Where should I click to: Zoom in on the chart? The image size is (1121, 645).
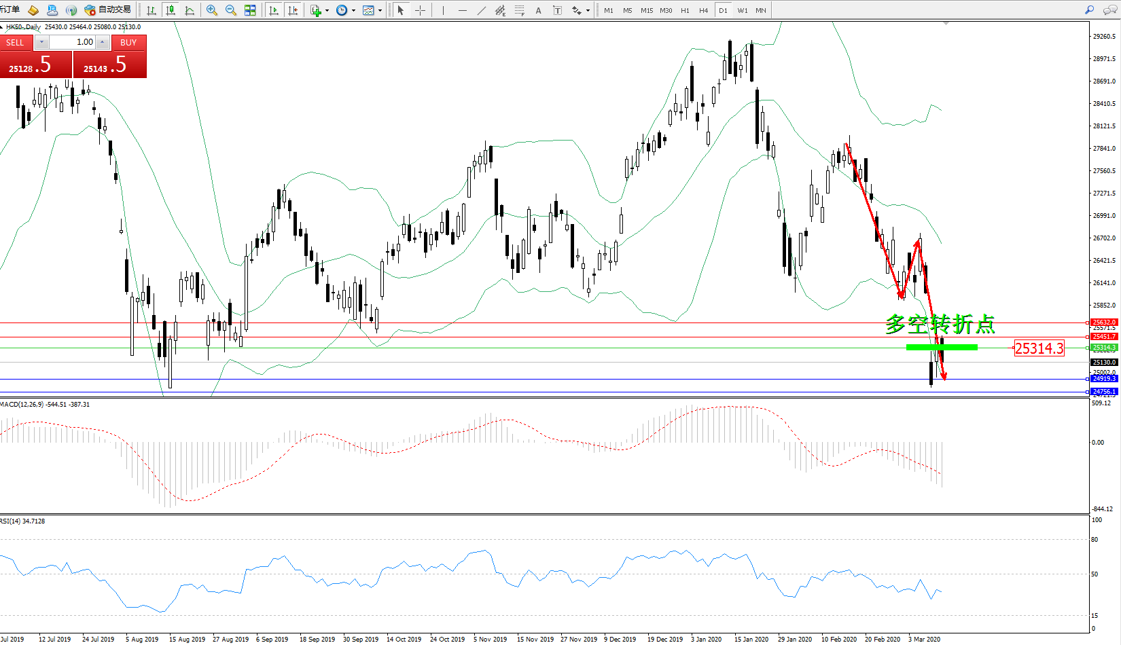(212, 10)
